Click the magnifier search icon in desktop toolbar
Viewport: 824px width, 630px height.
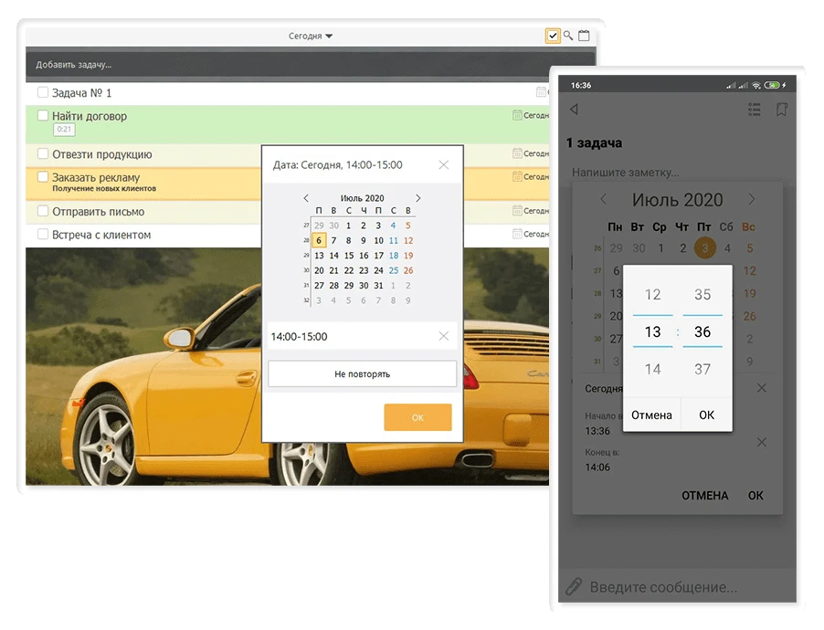pyautogui.click(x=568, y=36)
